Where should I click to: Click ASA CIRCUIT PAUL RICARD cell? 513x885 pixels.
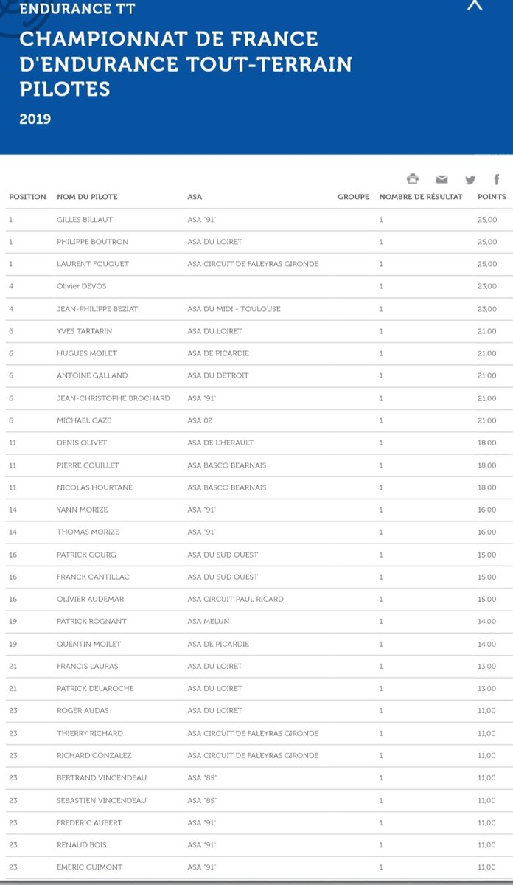(235, 599)
